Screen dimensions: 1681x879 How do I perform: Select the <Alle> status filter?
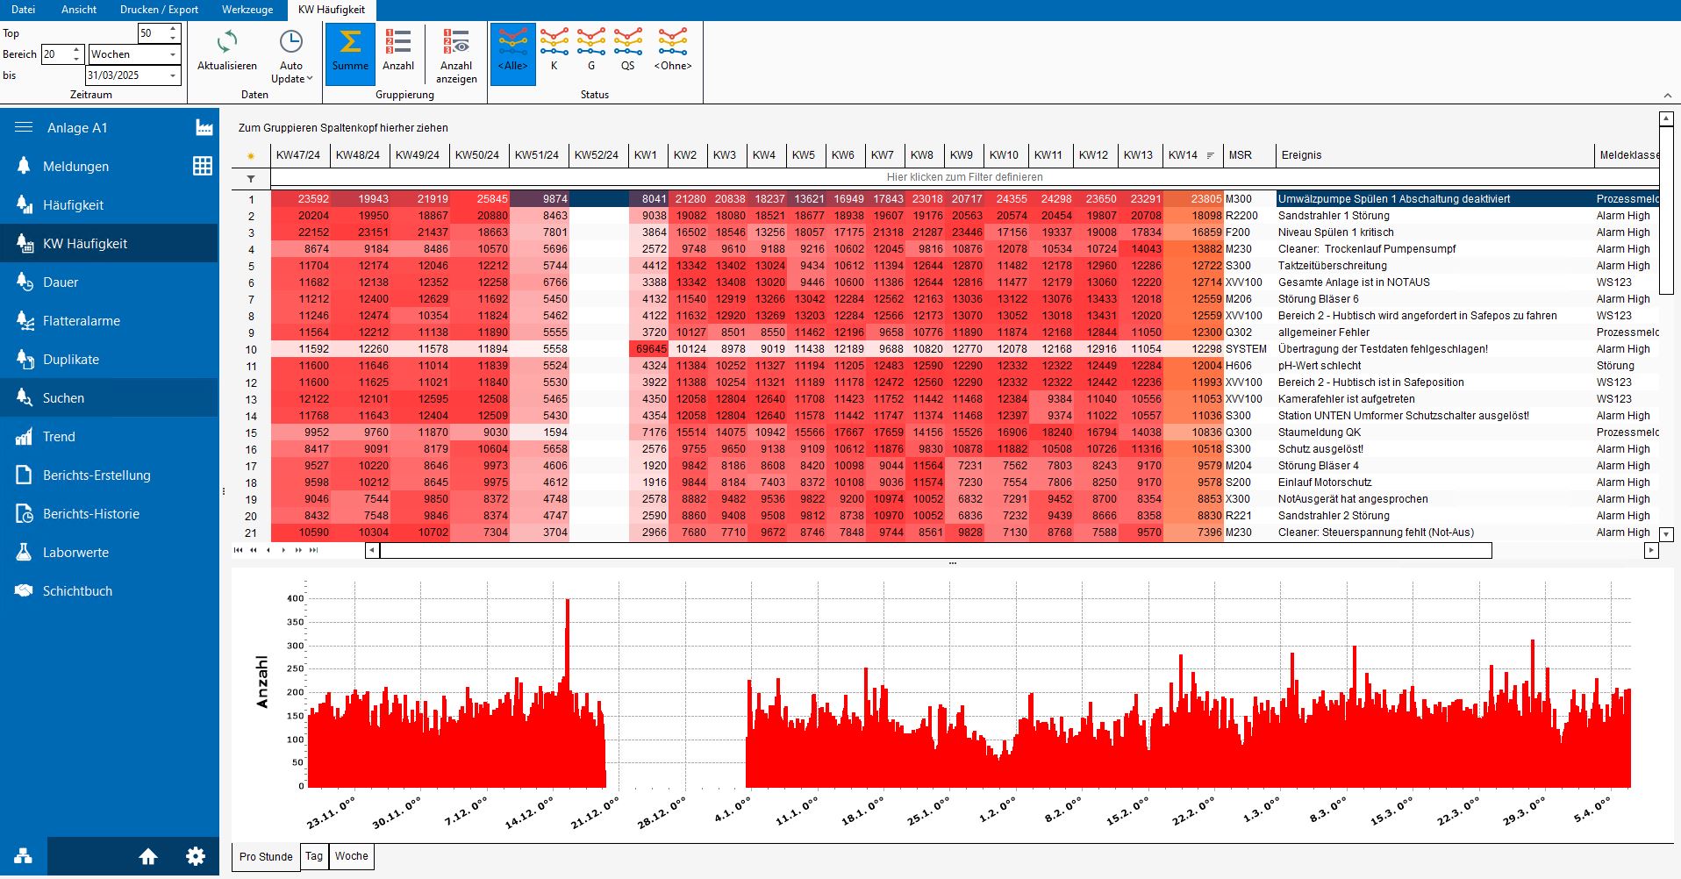pyautogui.click(x=512, y=53)
